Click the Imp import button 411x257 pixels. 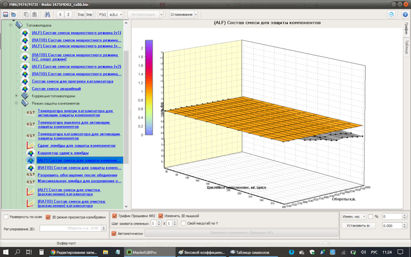point(89,15)
